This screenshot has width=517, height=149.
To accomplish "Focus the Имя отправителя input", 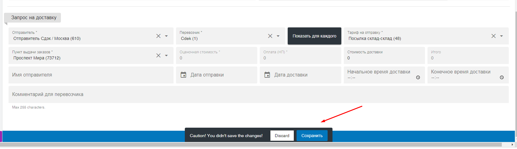I will pos(91,75).
